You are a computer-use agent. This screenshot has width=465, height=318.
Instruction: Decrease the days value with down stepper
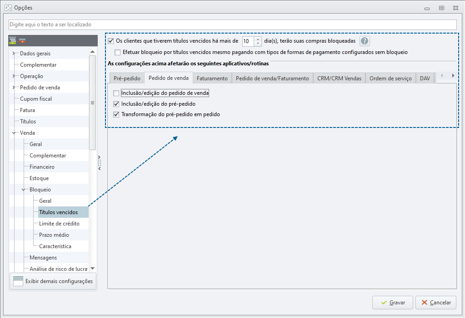(258, 43)
